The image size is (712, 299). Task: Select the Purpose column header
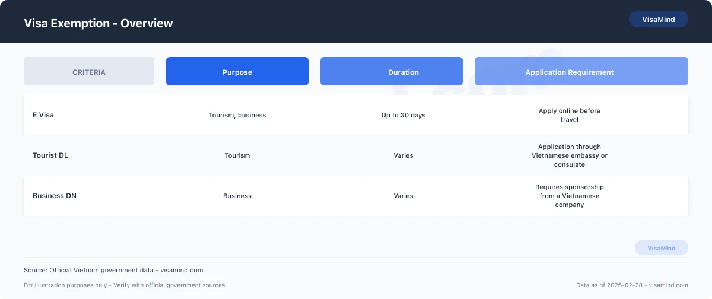237,72
